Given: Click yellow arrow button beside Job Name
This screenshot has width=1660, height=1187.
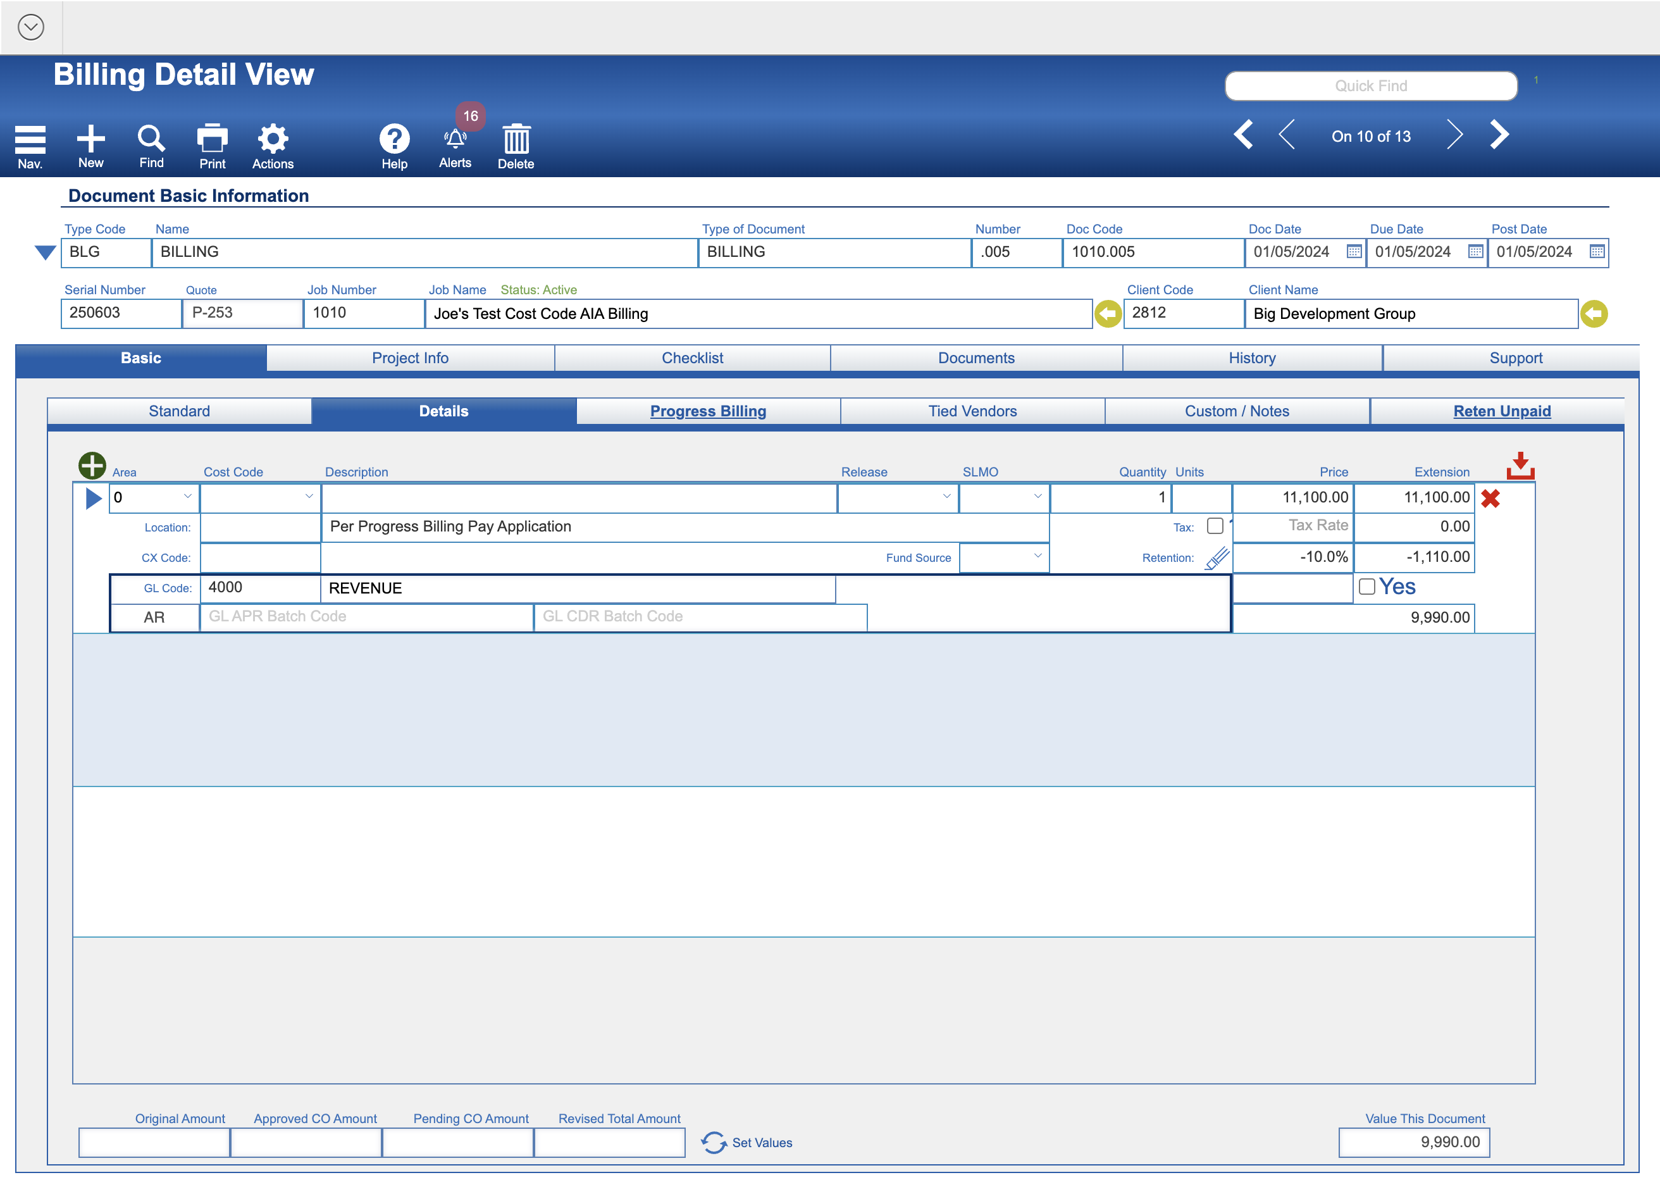Looking at the screenshot, I should pos(1108,314).
